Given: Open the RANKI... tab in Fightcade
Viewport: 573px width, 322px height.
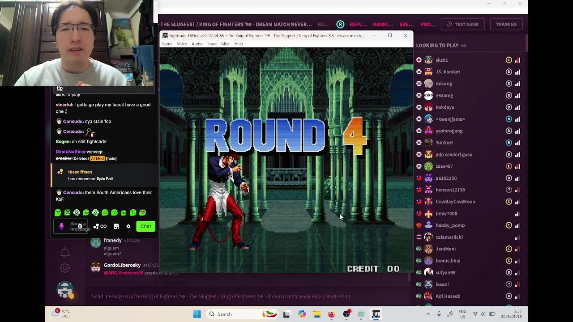Looking at the screenshot, I should (383, 24).
